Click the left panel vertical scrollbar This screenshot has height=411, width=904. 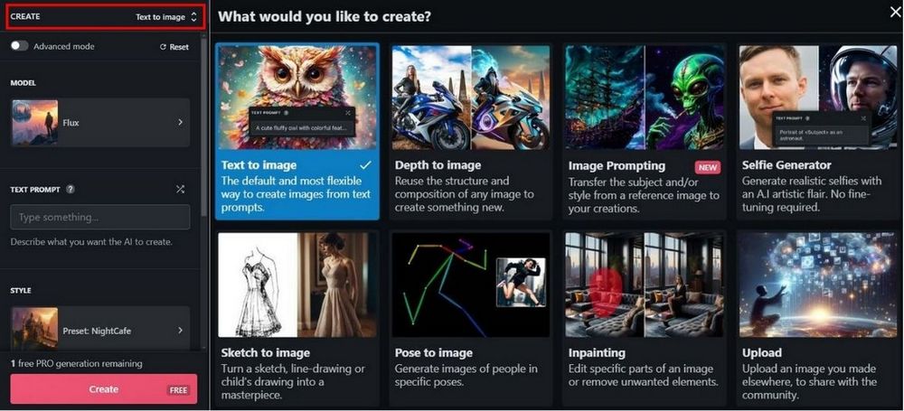pyautogui.click(x=202, y=124)
